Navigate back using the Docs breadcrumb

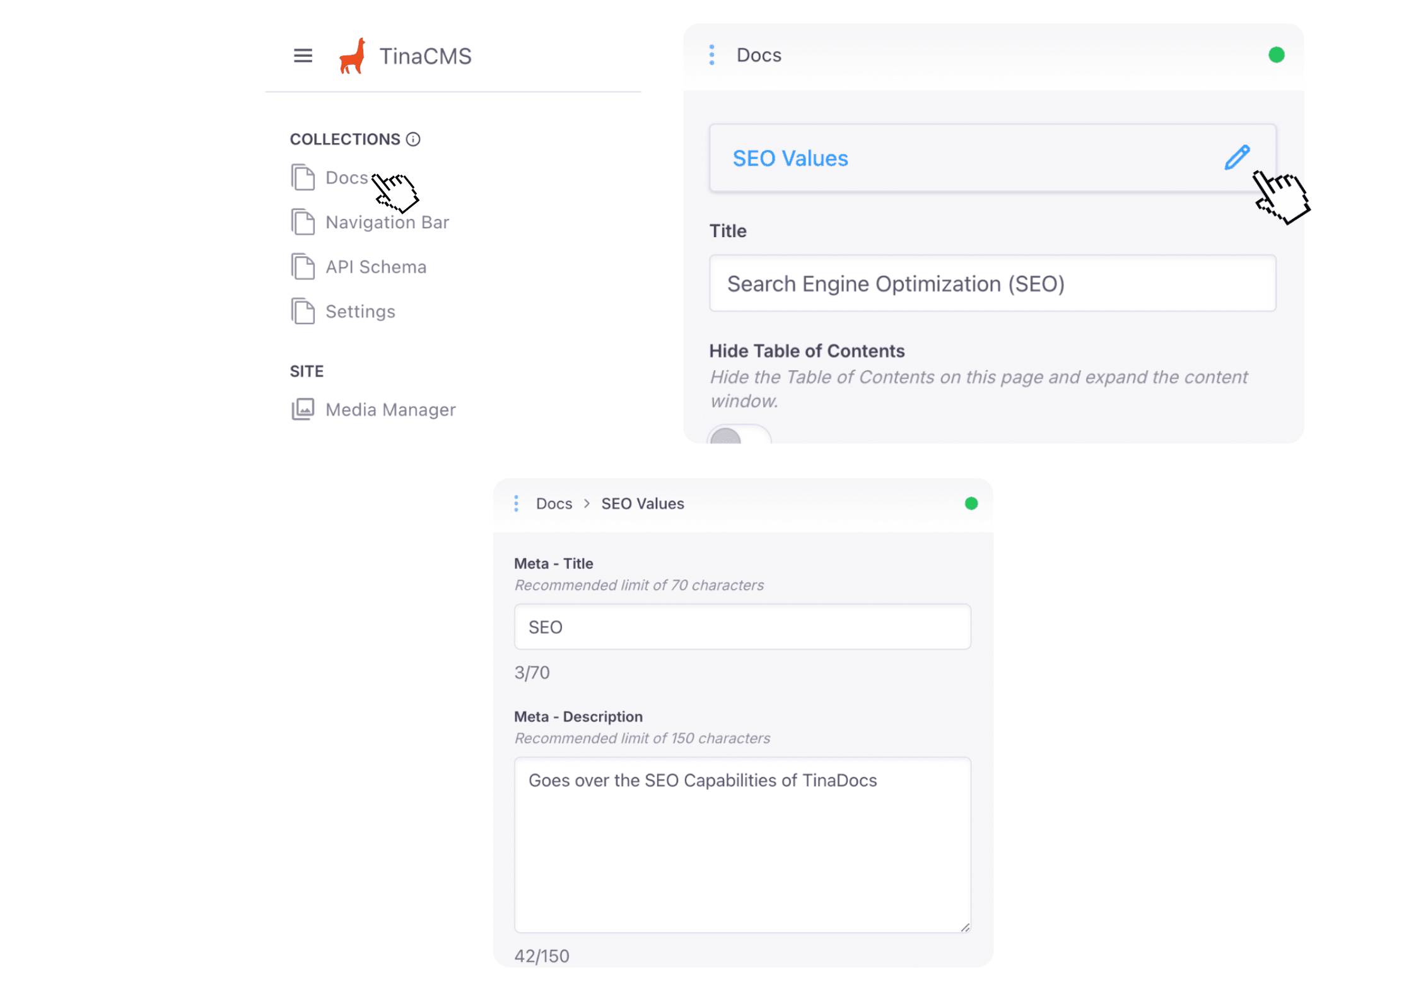(x=553, y=503)
